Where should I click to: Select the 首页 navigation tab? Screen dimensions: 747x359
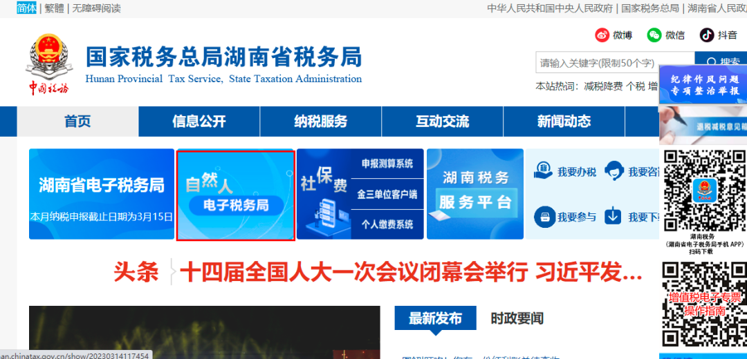coord(77,122)
